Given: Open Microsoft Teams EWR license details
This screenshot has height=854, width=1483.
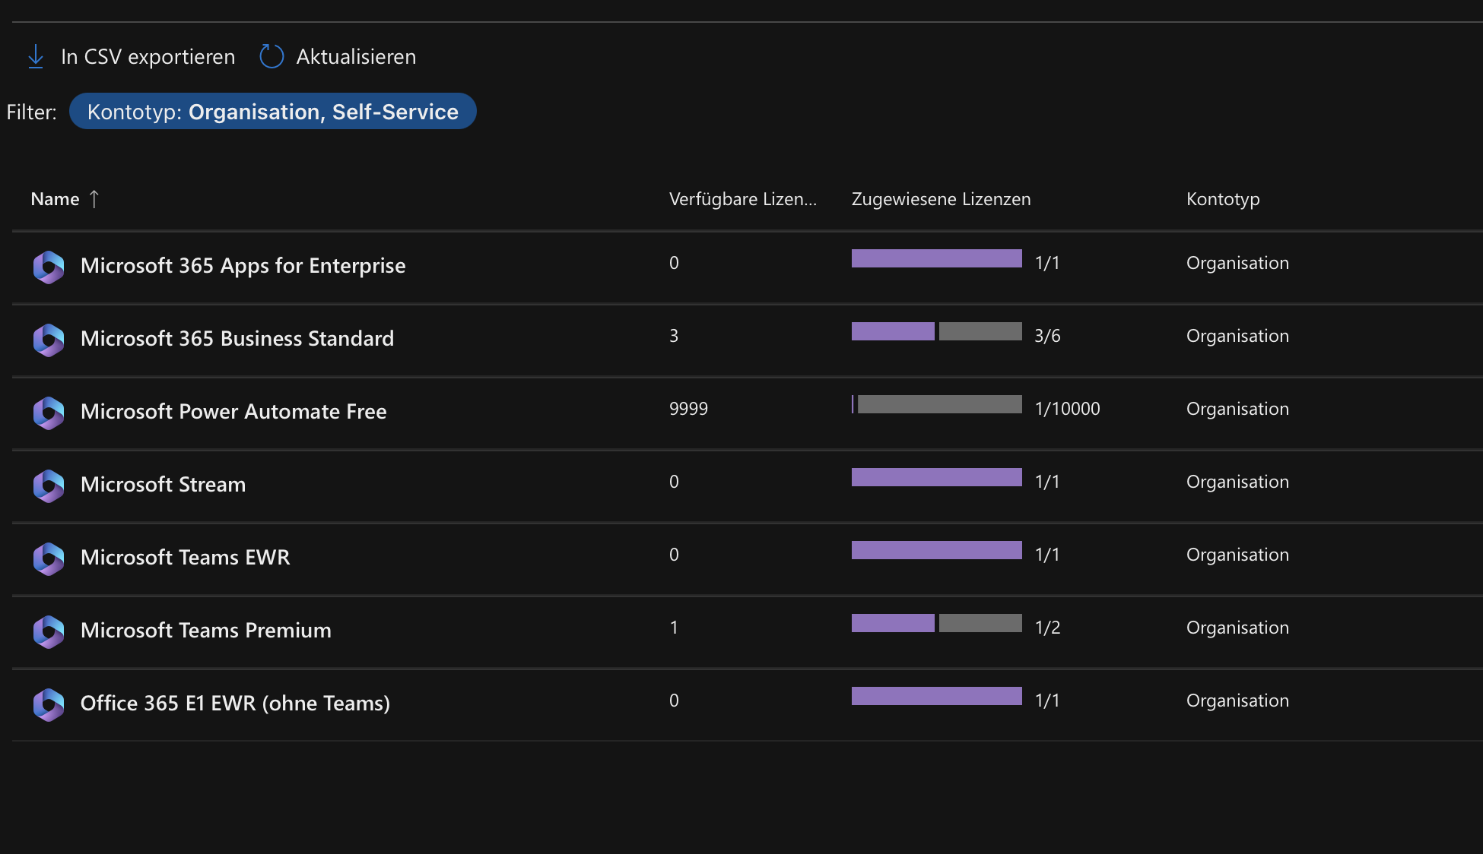Looking at the screenshot, I should click(186, 558).
